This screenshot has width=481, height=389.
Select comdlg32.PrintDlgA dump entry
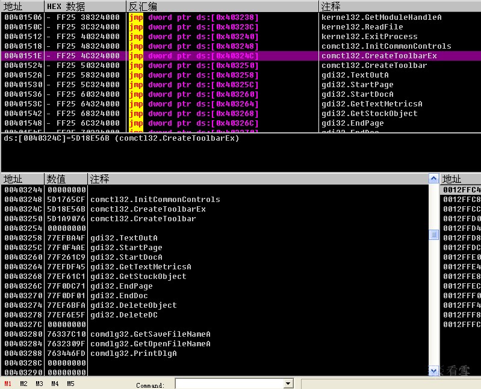[134, 354]
